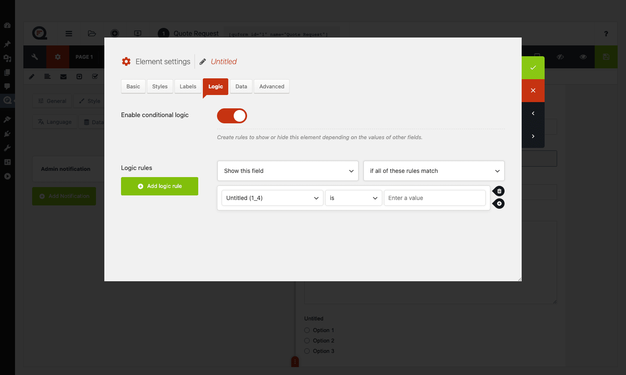Click the Untitled element title text
The height and width of the screenshot is (375, 626).
(224, 62)
